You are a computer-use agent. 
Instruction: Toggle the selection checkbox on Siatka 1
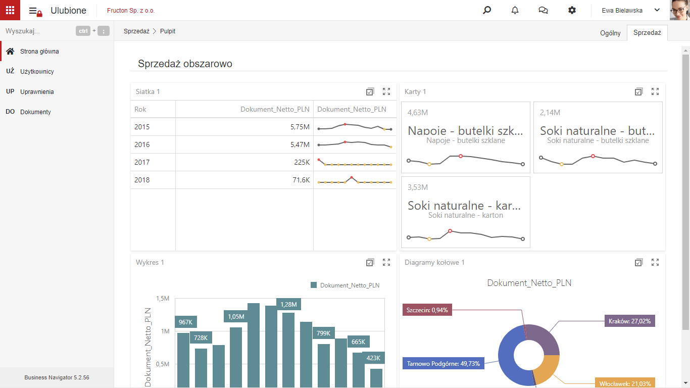370,91
